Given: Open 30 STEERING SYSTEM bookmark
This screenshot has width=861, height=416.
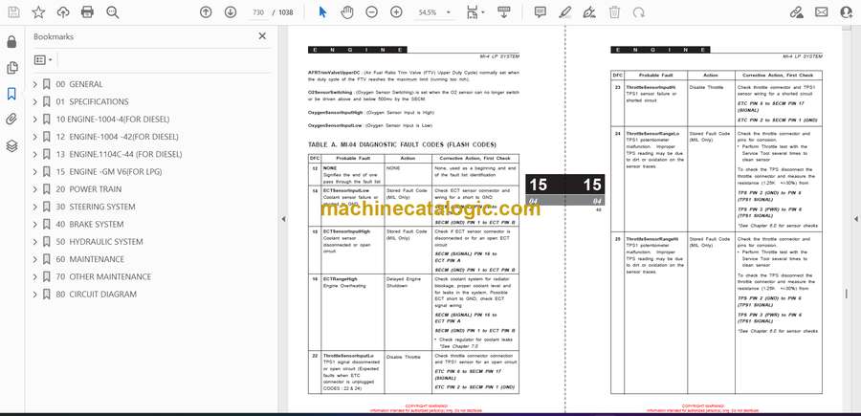Looking at the screenshot, I should [x=96, y=207].
